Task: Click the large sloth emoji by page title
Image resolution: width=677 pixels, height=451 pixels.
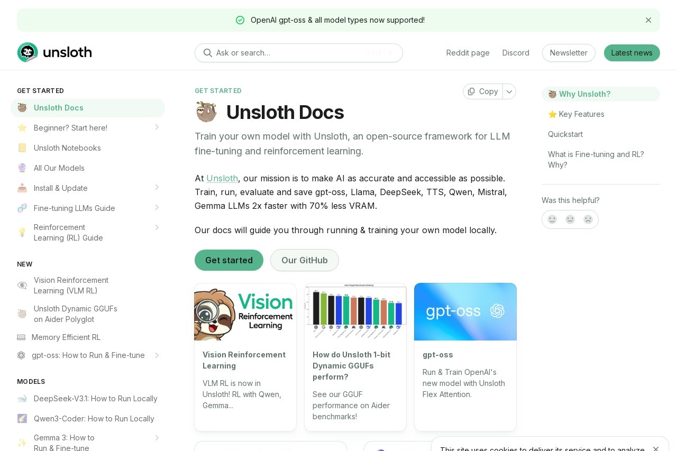Action: click(x=206, y=112)
